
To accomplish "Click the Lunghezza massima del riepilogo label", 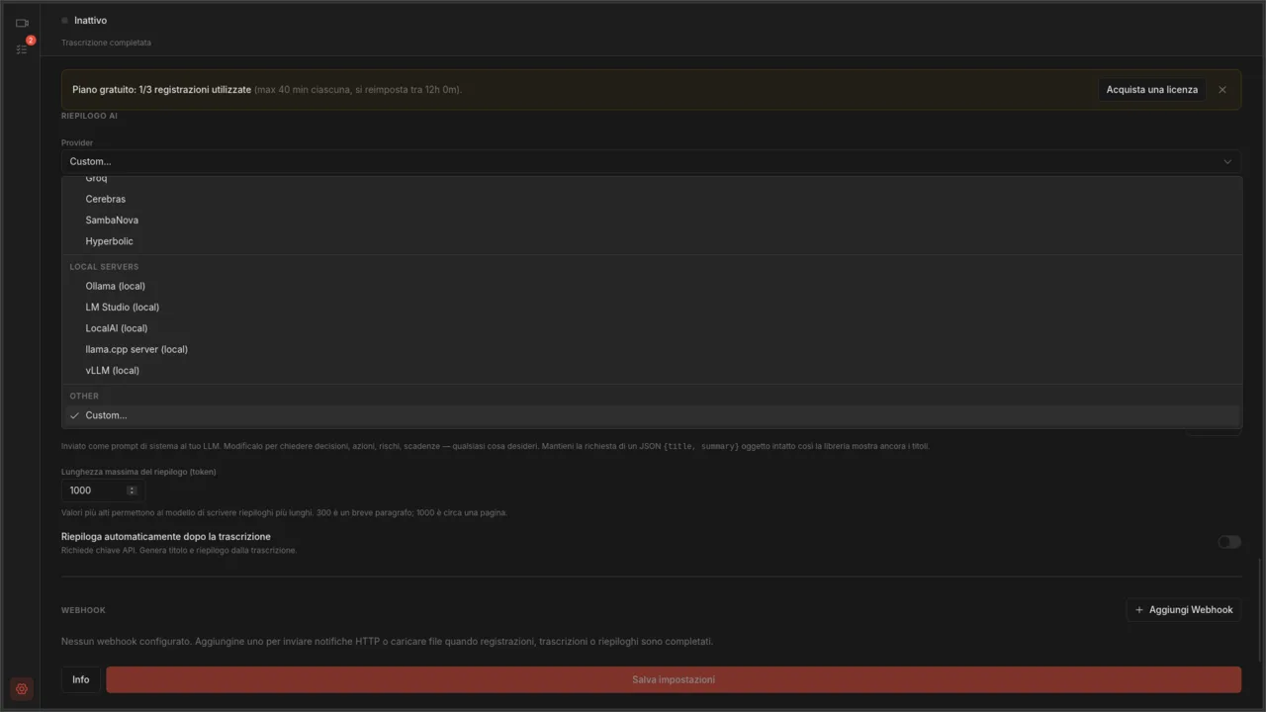I will click(x=138, y=472).
